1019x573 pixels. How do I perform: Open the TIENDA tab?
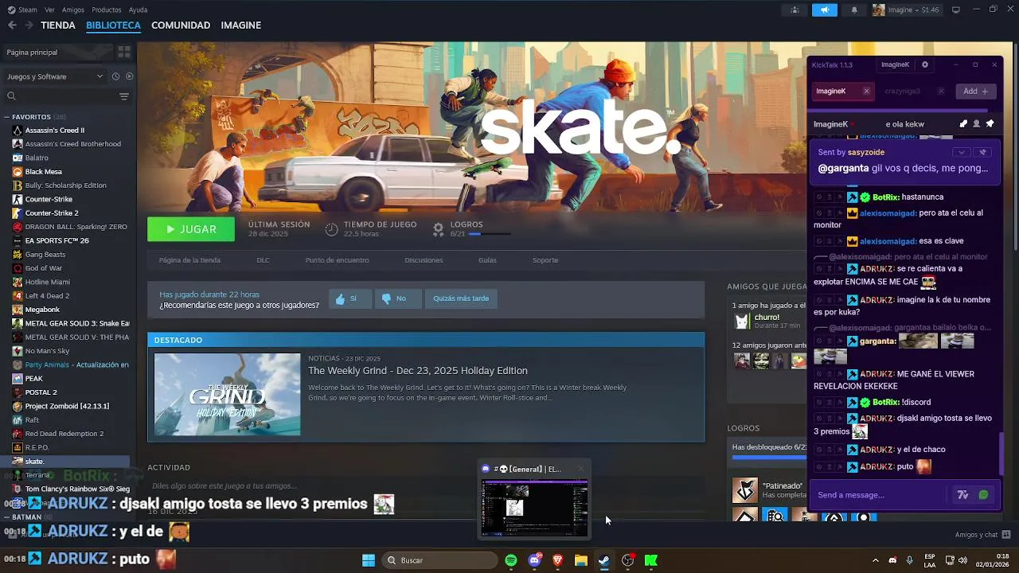click(58, 25)
